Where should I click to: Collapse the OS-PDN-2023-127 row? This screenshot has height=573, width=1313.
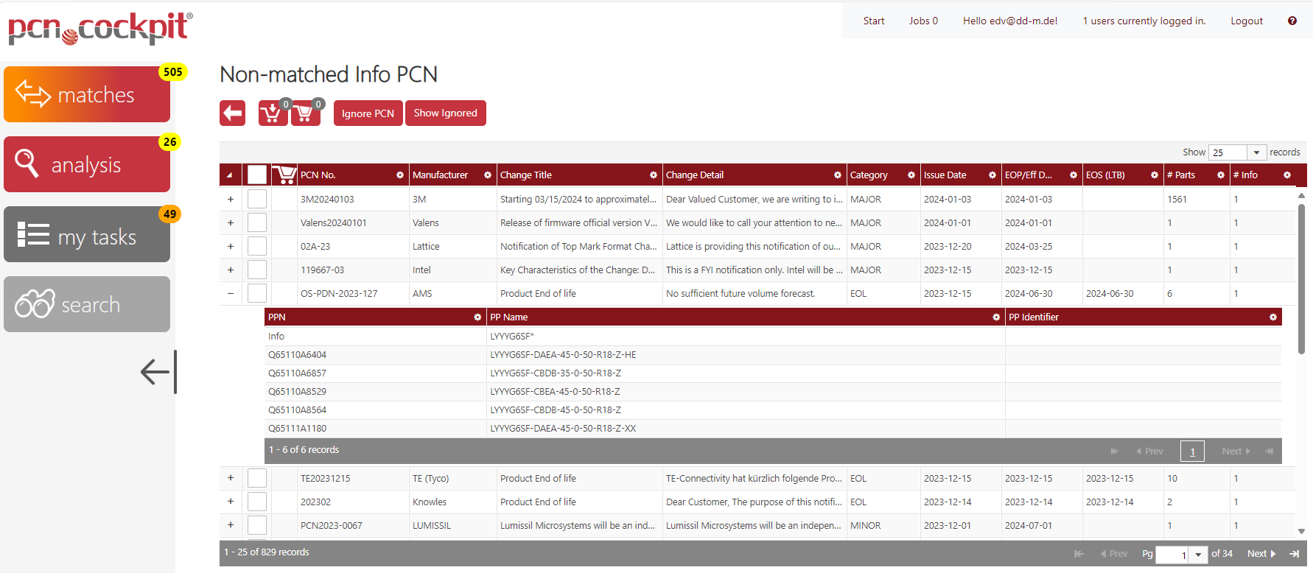(x=231, y=293)
